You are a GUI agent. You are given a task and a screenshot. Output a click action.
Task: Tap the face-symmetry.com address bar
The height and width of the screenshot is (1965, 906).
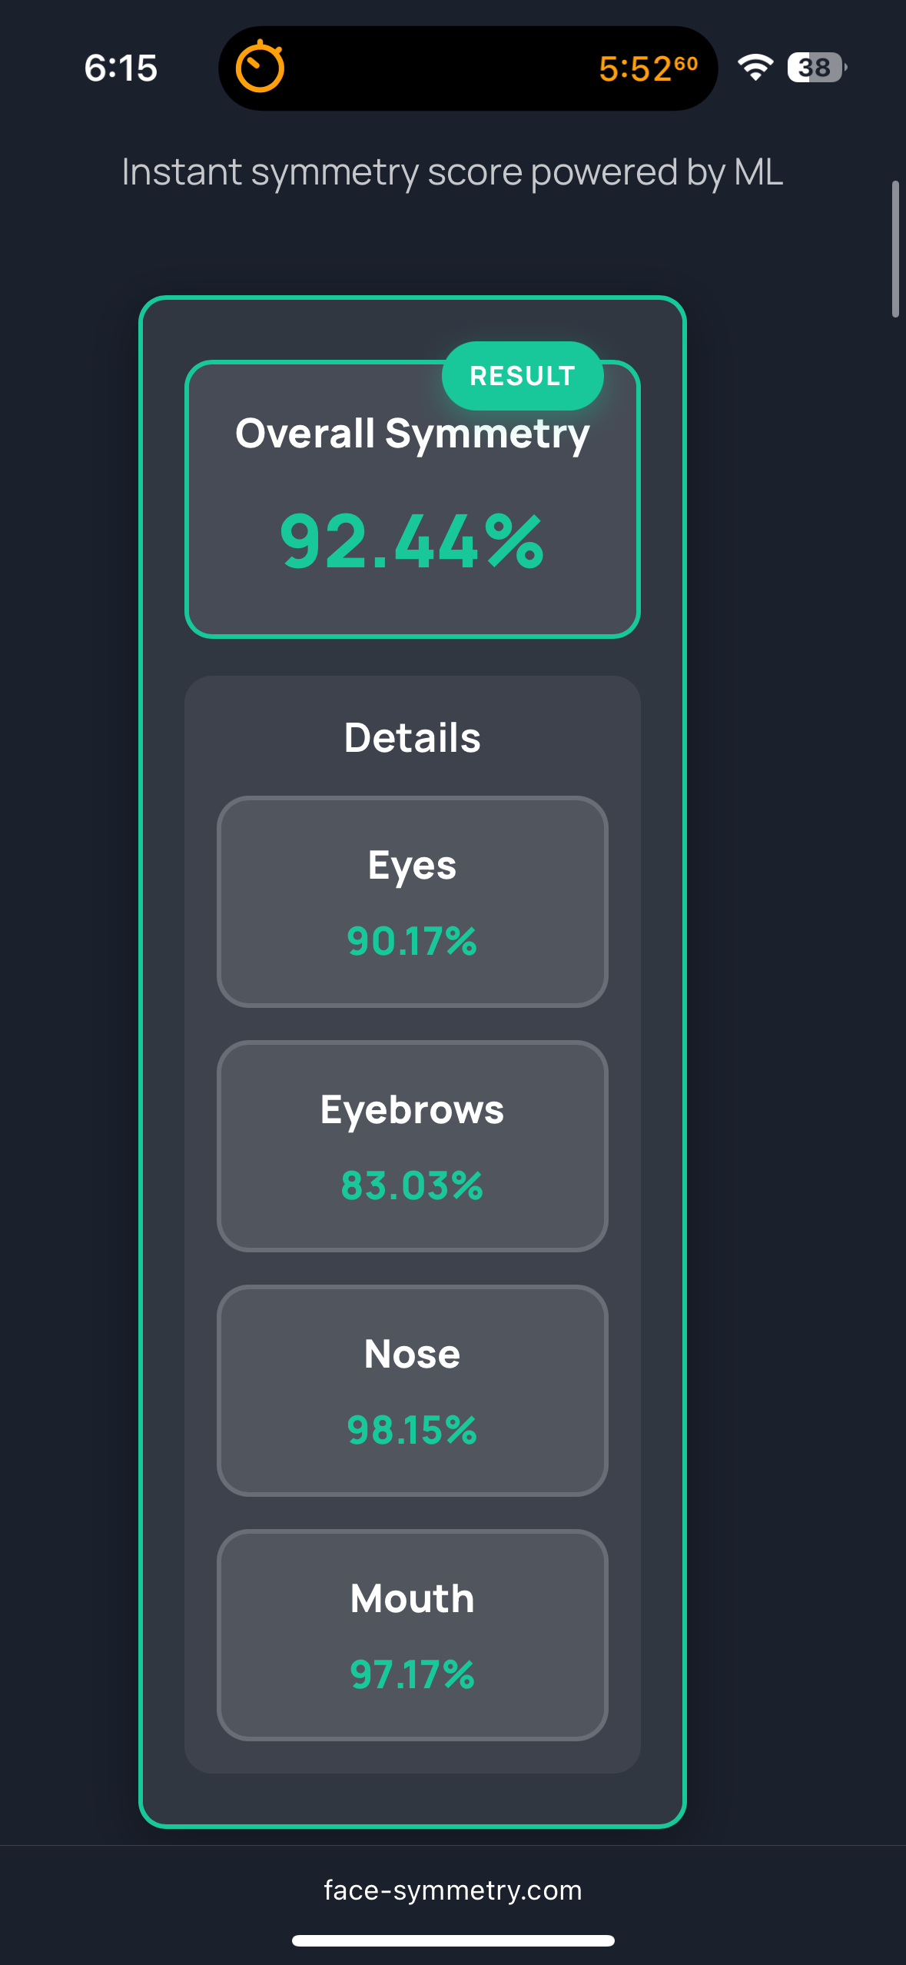453,1890
